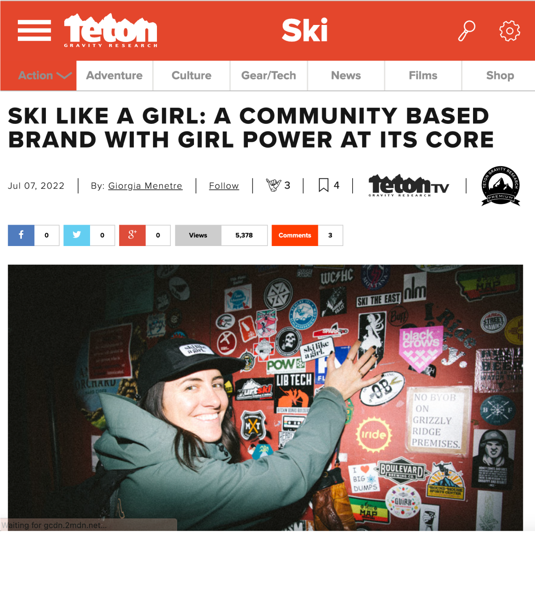535x591 pixels.
Task: Open the Gear/Tech tab
Action: click(x=269, y=76)
